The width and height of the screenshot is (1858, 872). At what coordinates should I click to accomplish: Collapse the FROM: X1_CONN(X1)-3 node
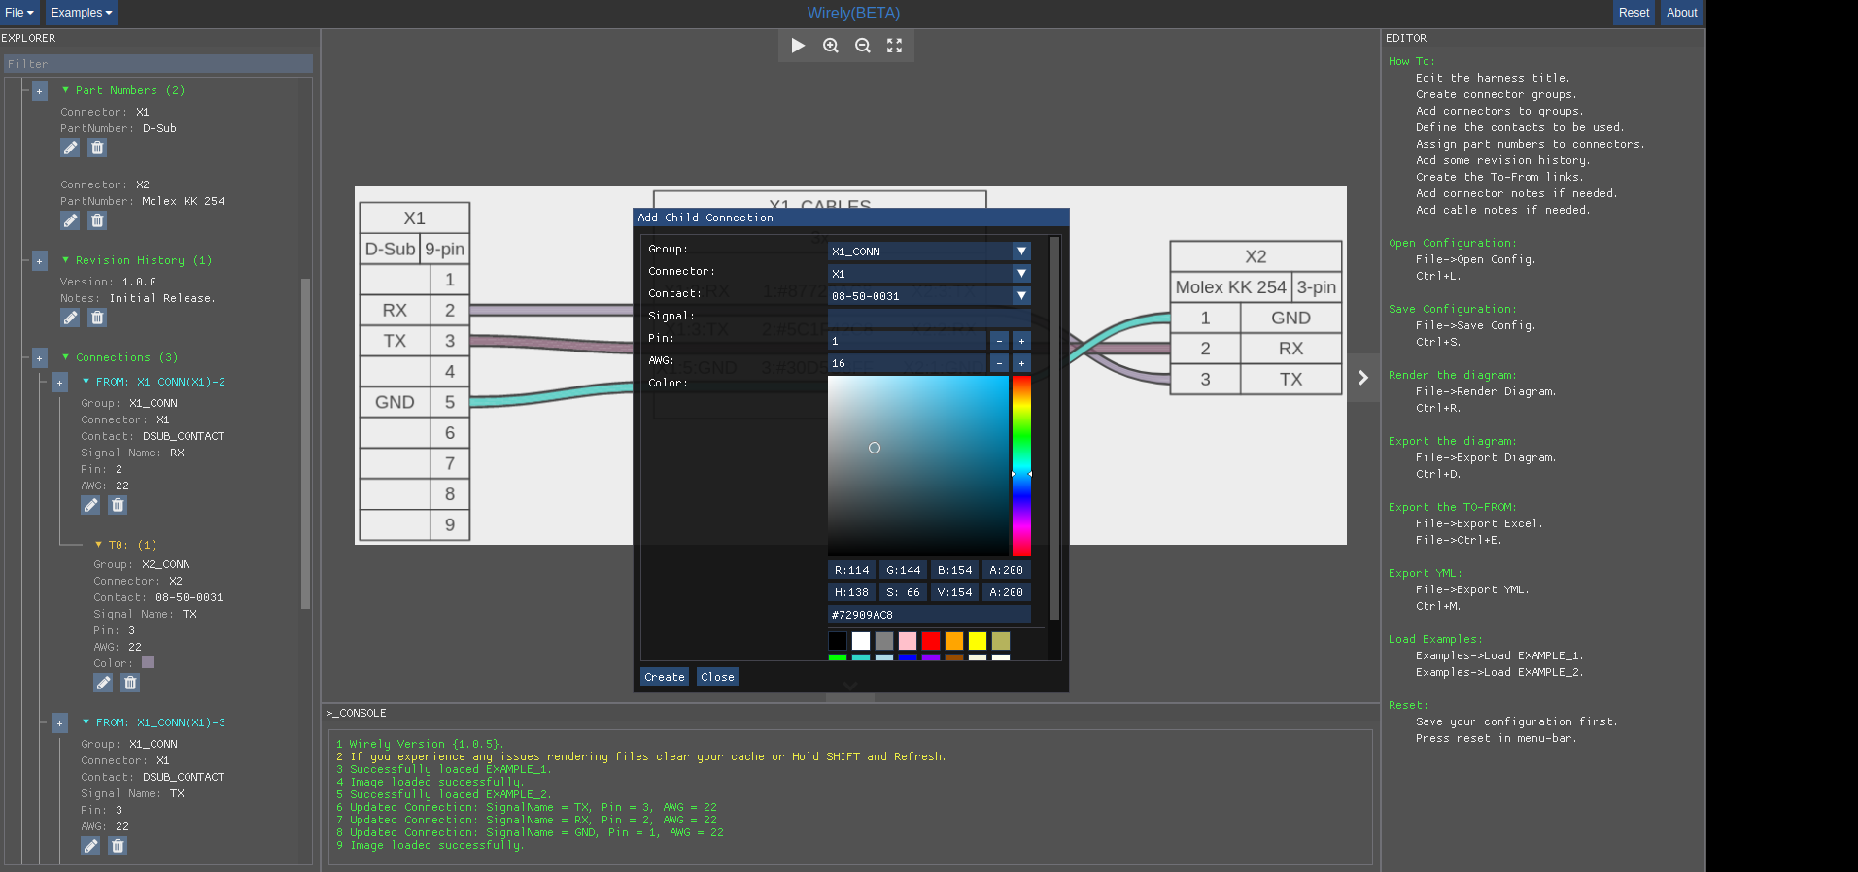(x=86, y=722)
